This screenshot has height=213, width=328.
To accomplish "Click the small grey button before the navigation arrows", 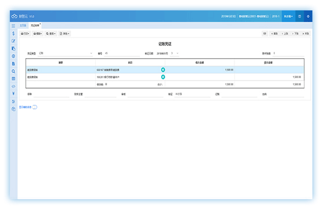I will pyautogui.click(x=264, y=33).
